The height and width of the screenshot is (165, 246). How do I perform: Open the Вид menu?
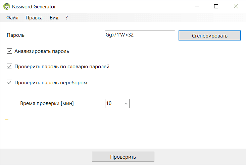[54, 18]
